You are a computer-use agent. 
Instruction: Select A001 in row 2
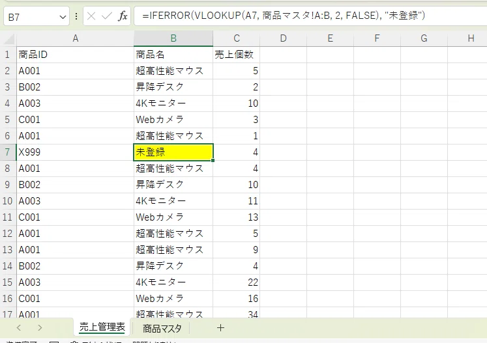pyautogui.click(x=75, y=71)
